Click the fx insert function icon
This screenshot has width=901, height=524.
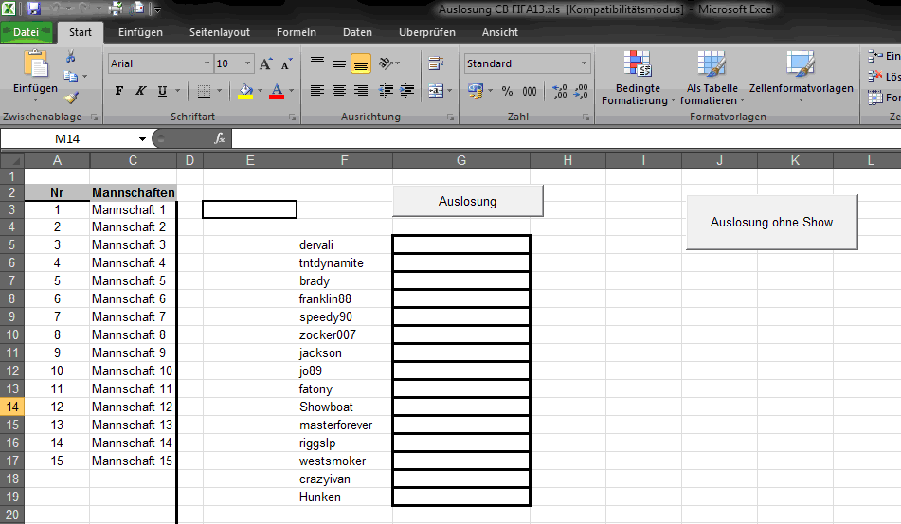pyautogui.click(x=220, y=138)
